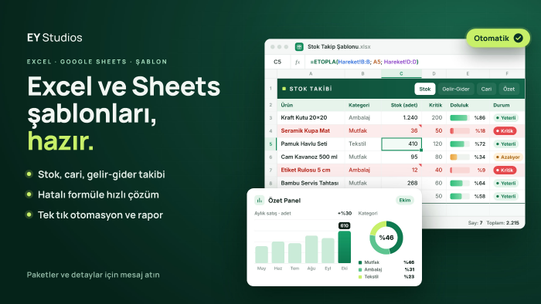The height and width of the screenshot is (304, 541).
Task: Click the Durum column heading
Action: 502,105
